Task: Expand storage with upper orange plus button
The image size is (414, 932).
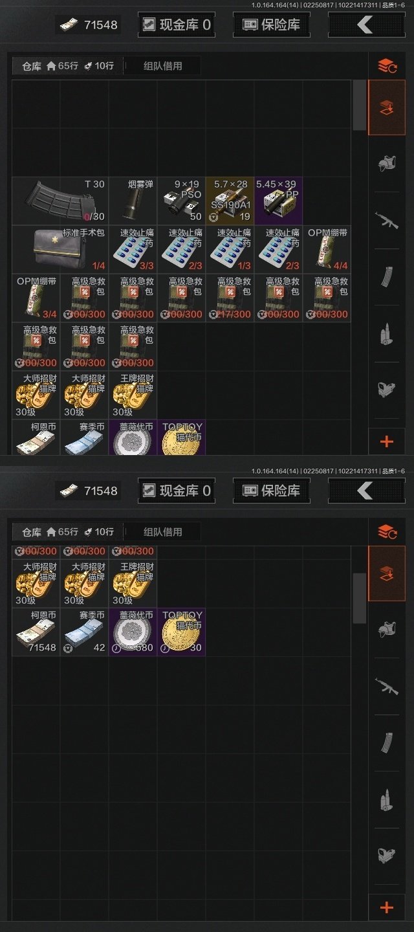Action: [x=387, y=442]
